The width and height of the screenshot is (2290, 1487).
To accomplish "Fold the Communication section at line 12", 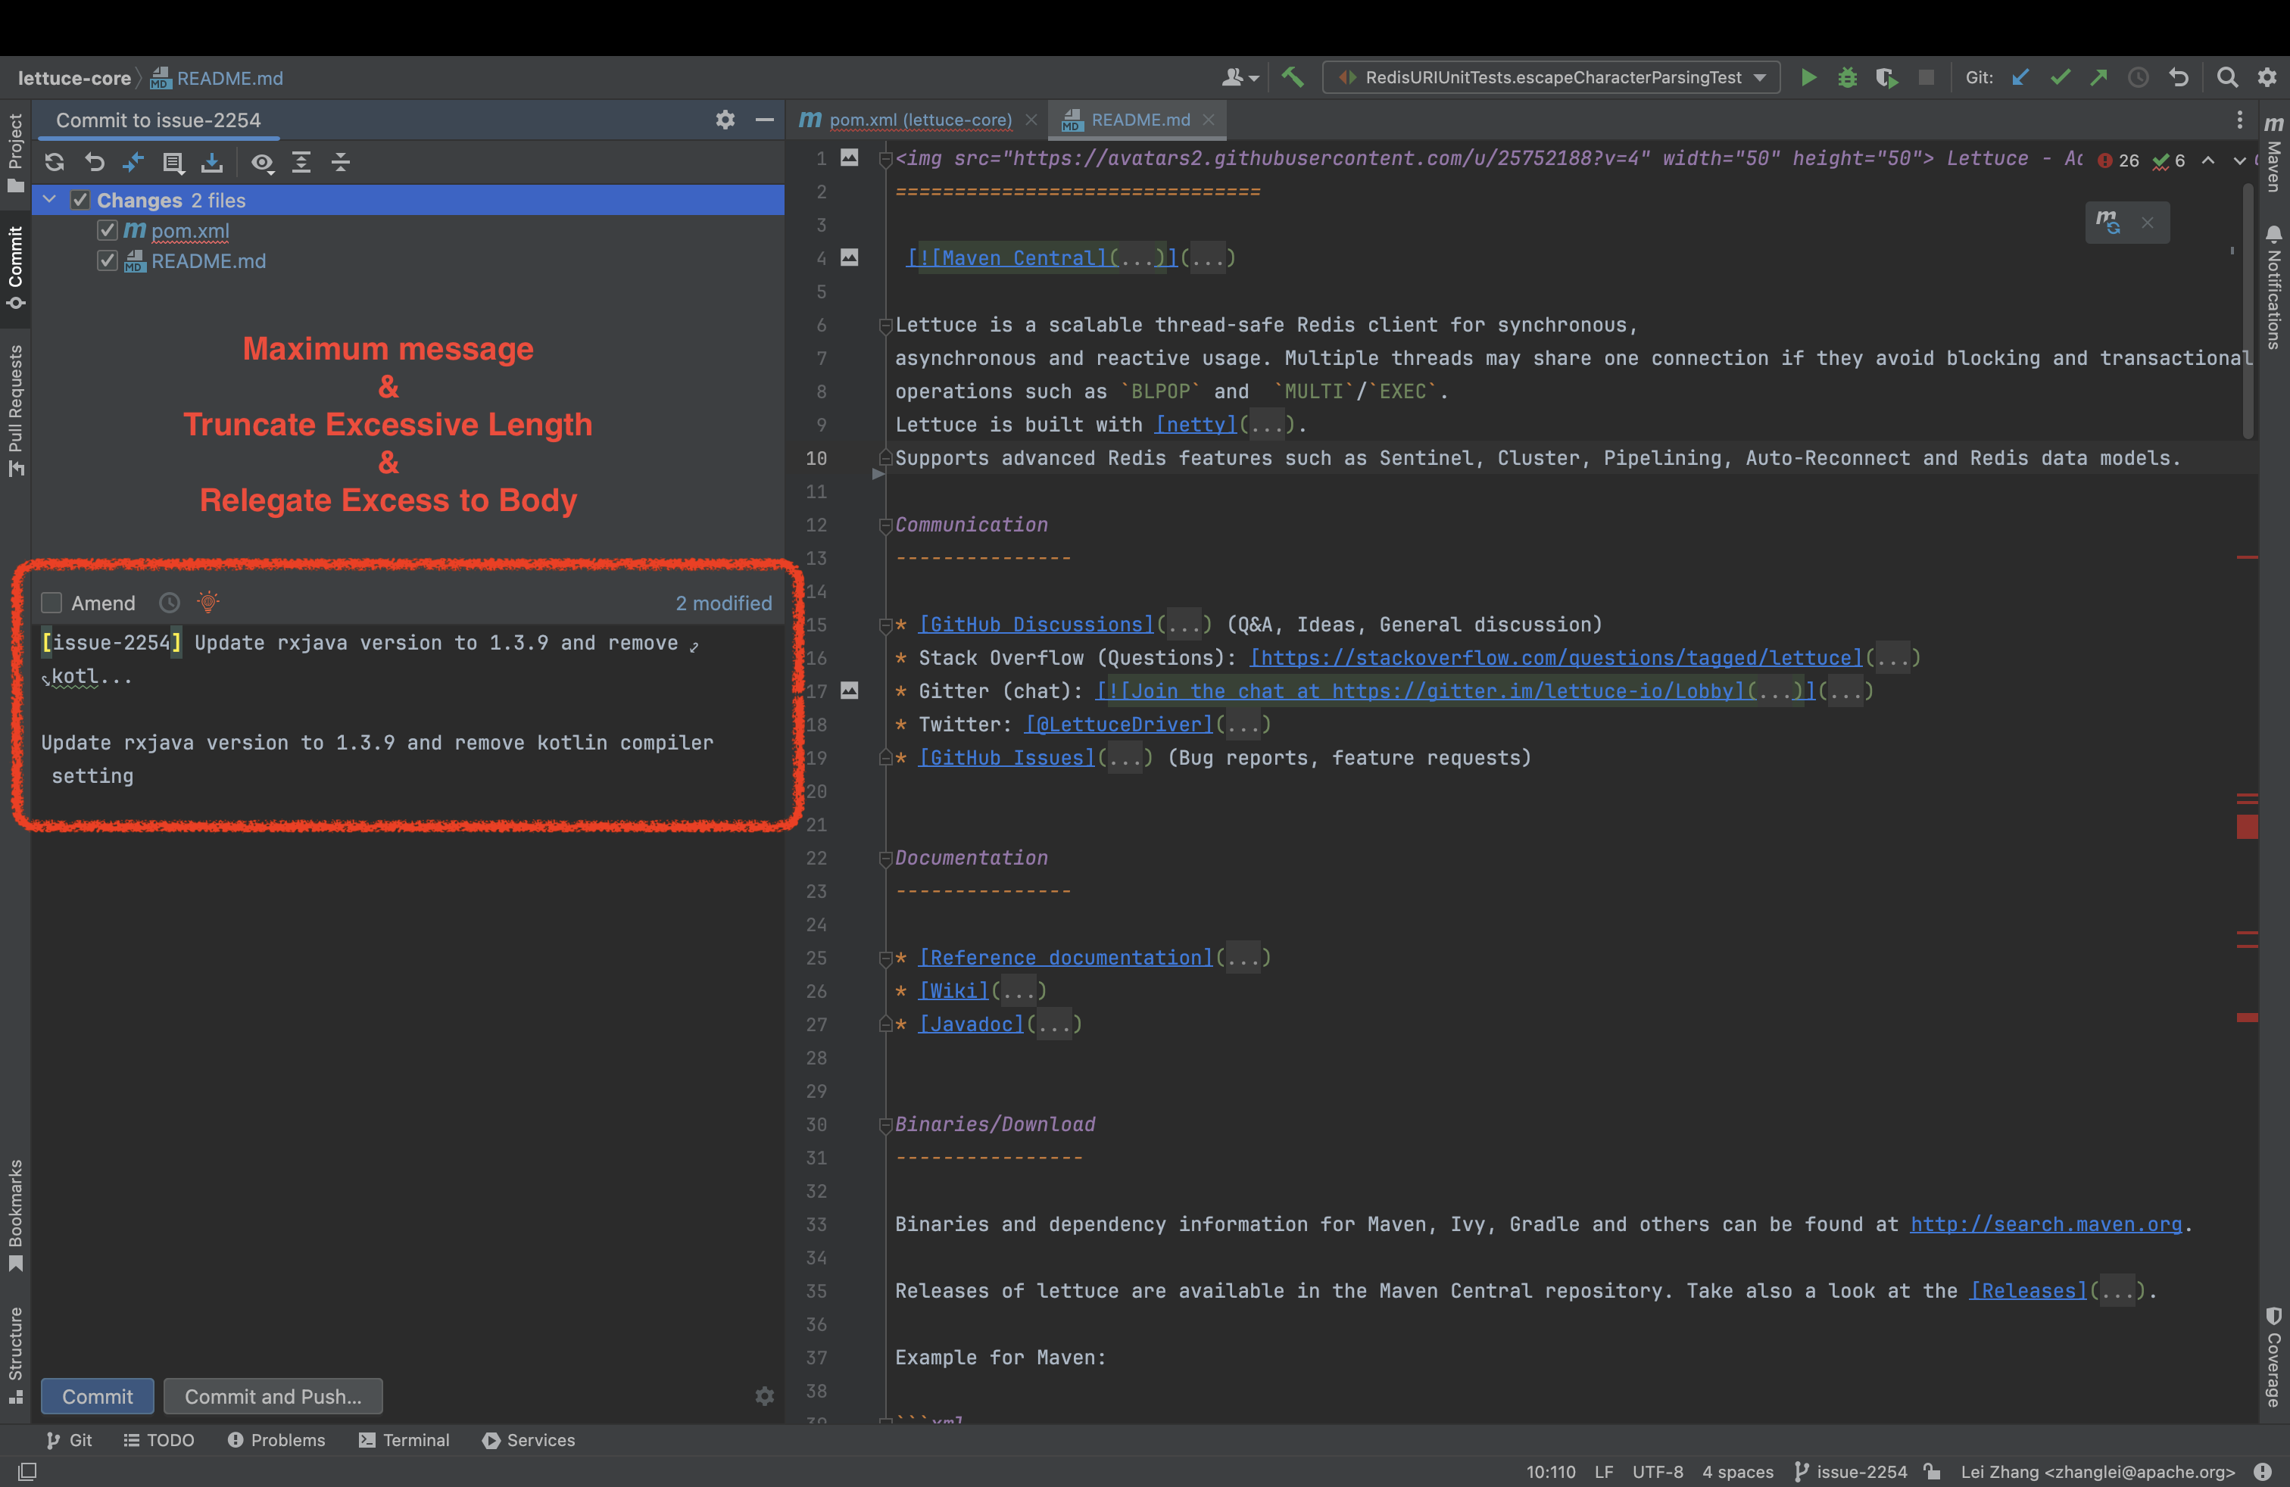I will click(884, 525).
